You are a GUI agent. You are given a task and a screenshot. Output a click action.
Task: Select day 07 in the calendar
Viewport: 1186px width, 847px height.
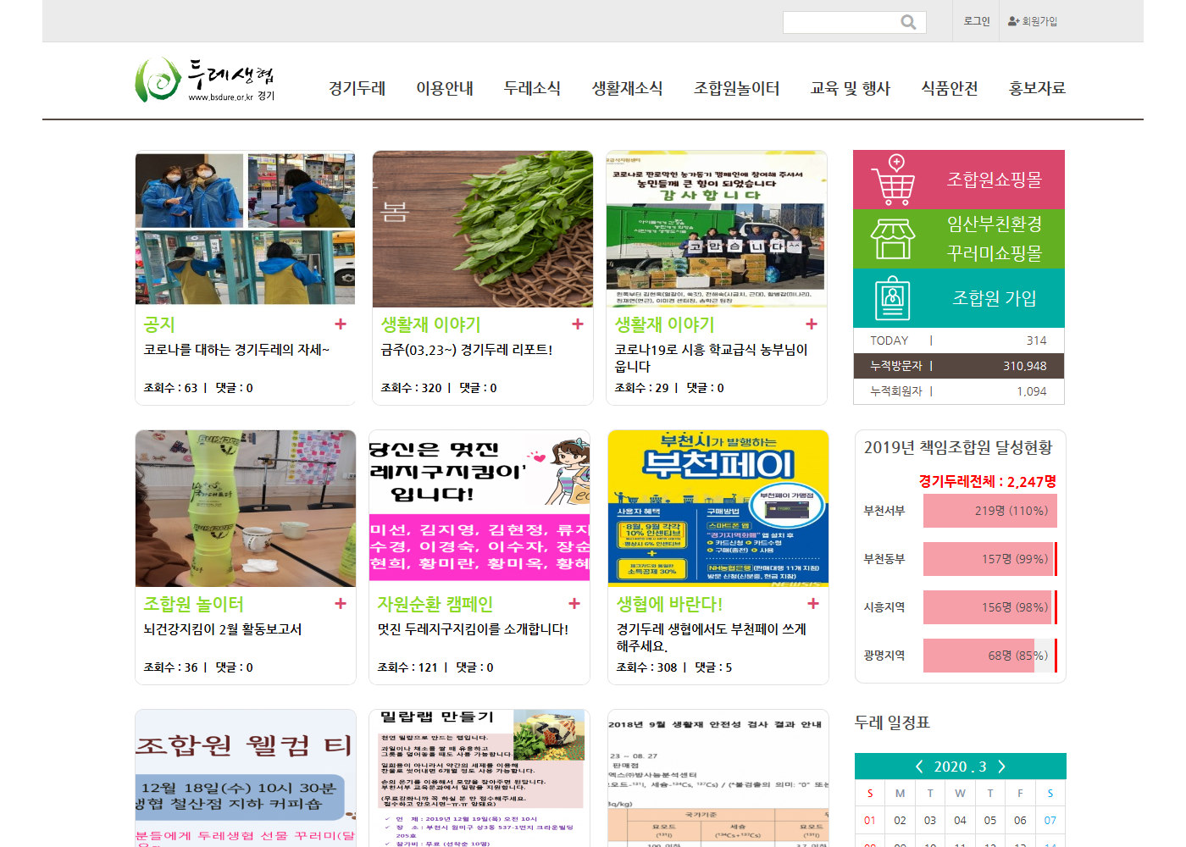click(x=1050, y=820)
